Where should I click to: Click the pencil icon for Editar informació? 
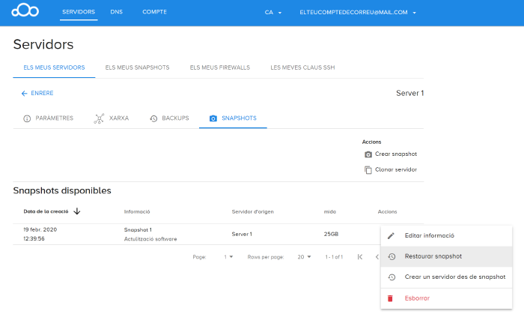click(392, 235)
